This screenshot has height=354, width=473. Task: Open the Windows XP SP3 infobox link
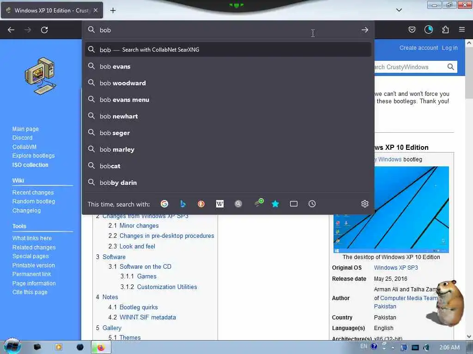pos(396,268)
